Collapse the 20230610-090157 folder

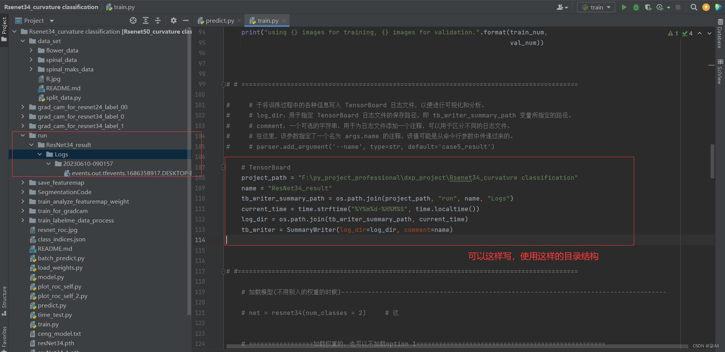[48, 164]
